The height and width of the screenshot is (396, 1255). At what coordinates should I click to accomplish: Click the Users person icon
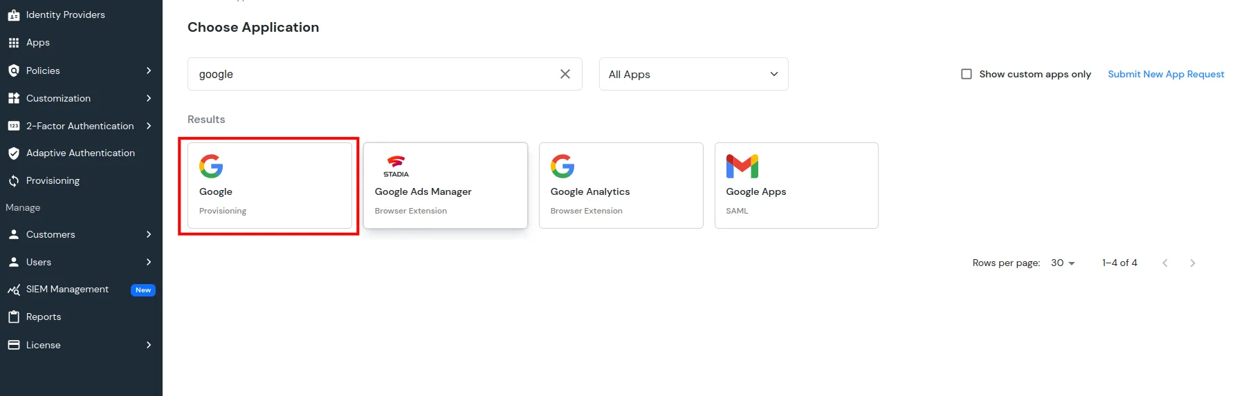pos(14,262)
